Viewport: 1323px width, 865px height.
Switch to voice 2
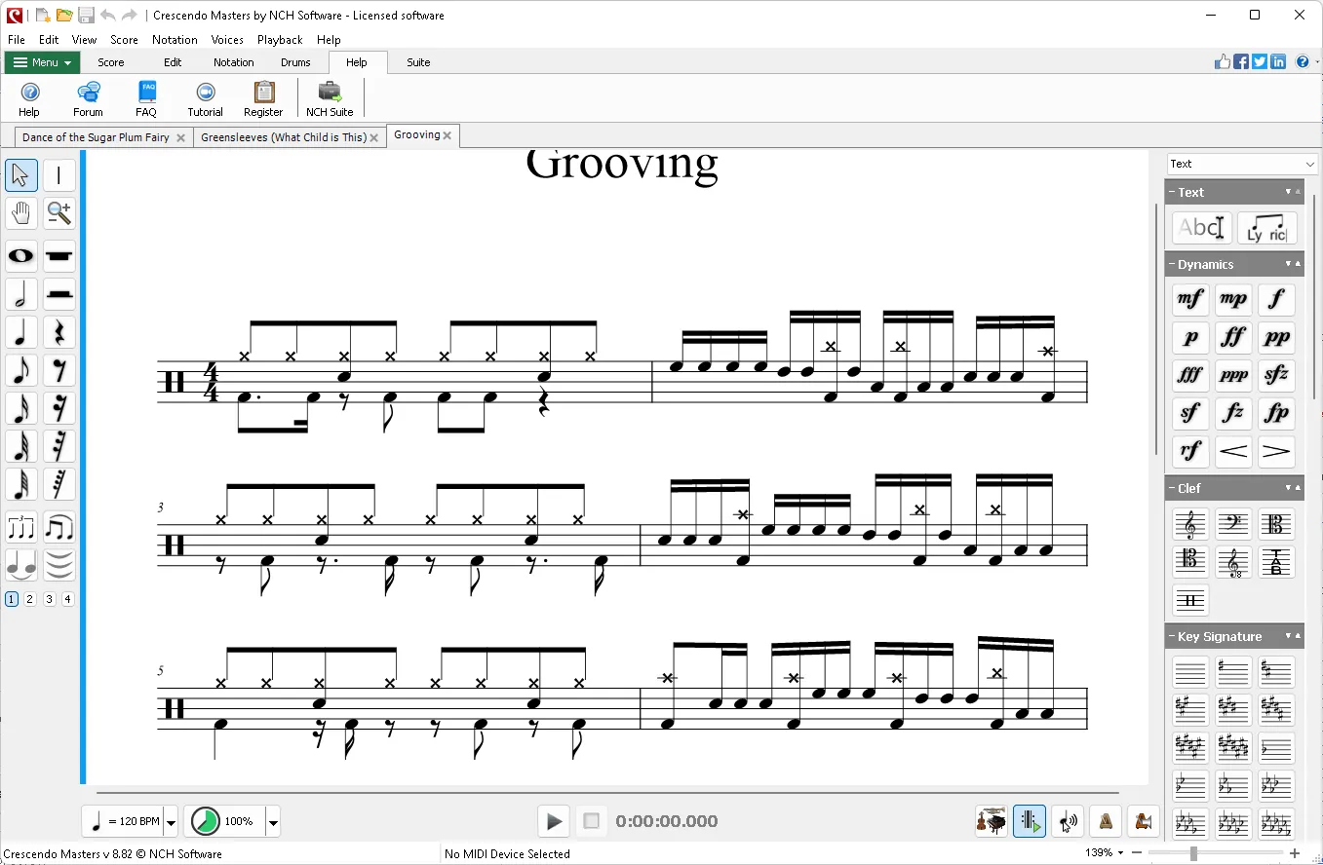pyautogui.click(x=30, y=599)
